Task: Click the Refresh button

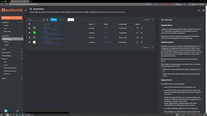Action: pyautogui.click(x=62, y=20)
